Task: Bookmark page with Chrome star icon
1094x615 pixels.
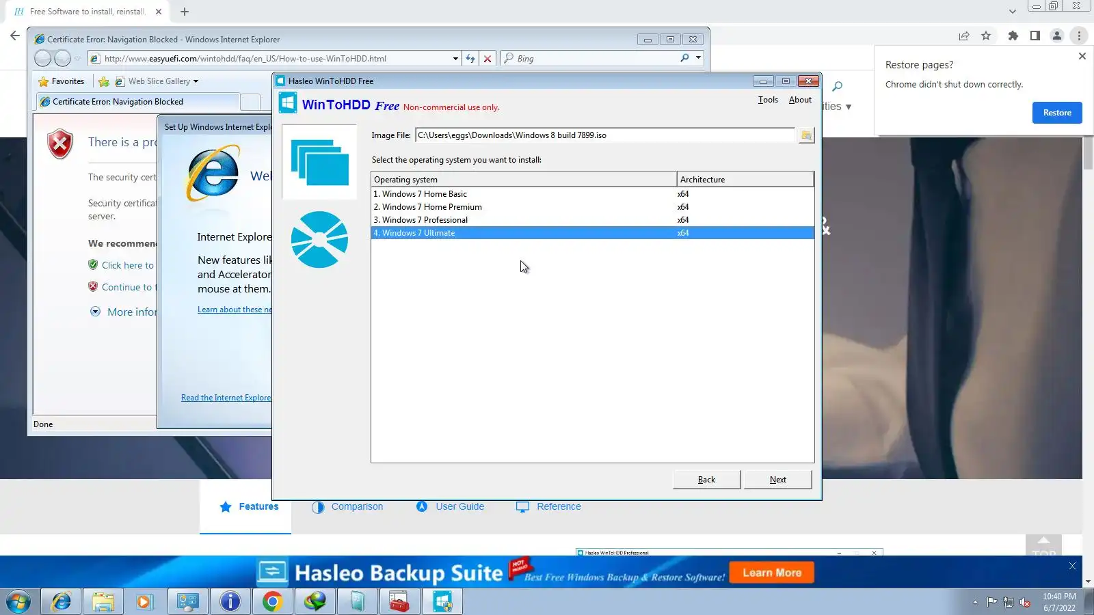Action: click(x=986, y=36)
